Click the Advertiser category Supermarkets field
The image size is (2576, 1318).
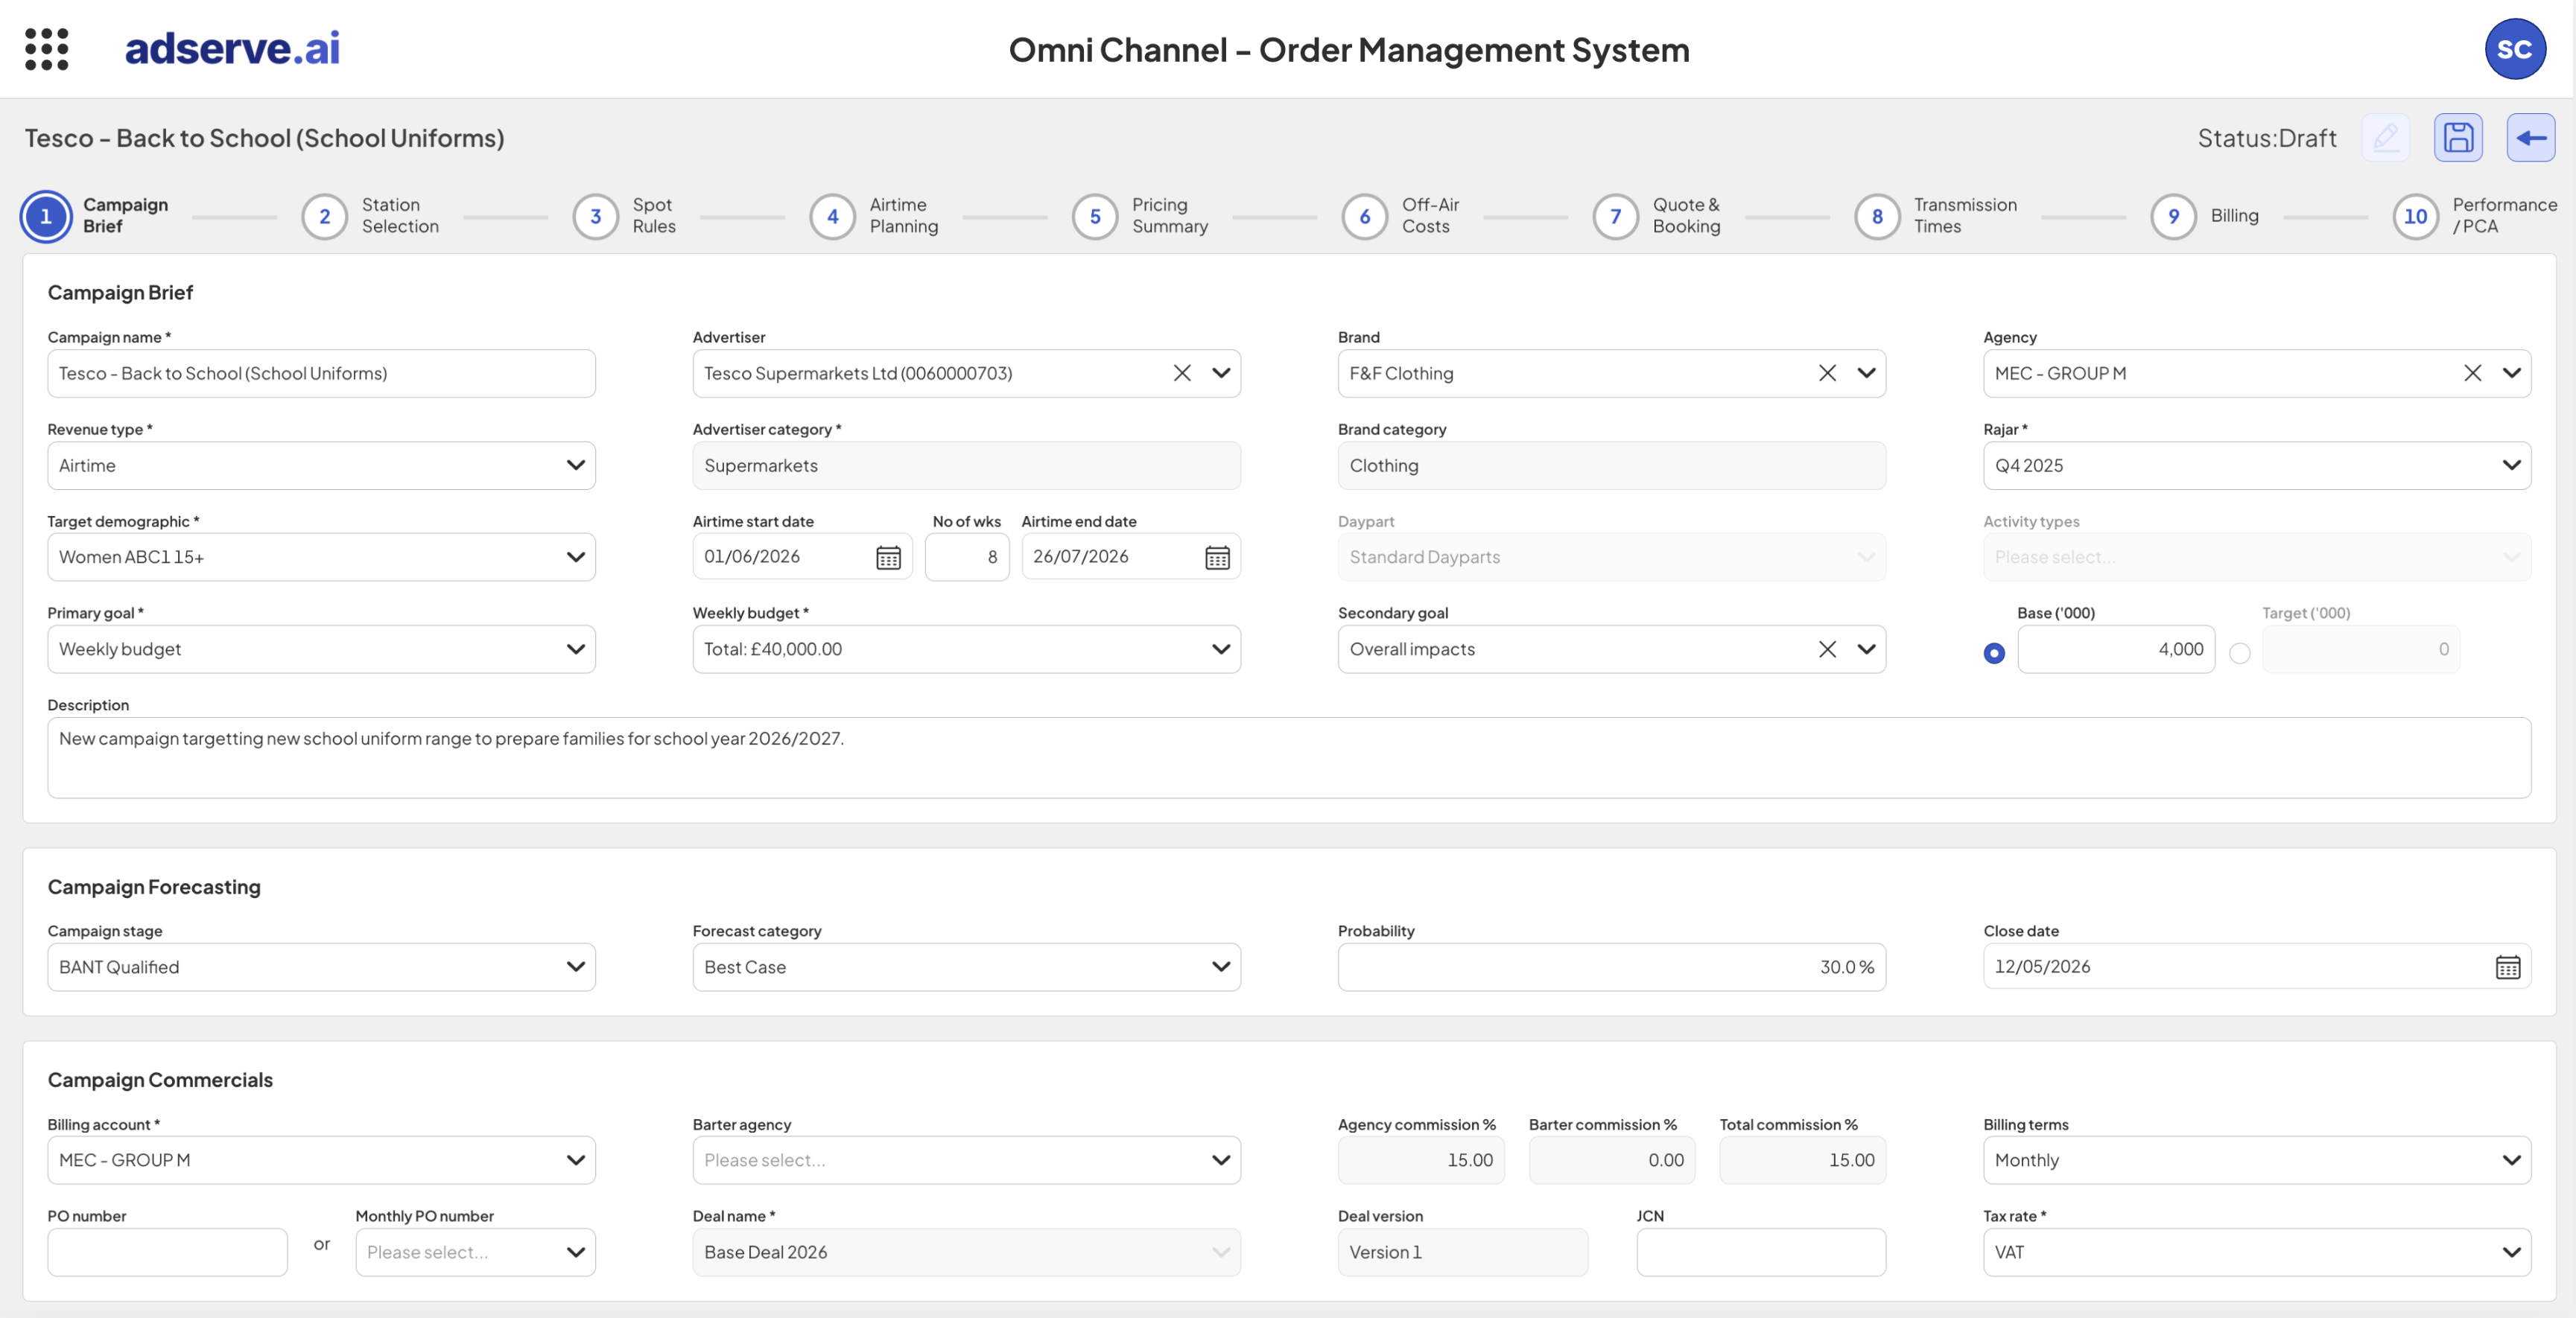[966, 465]
